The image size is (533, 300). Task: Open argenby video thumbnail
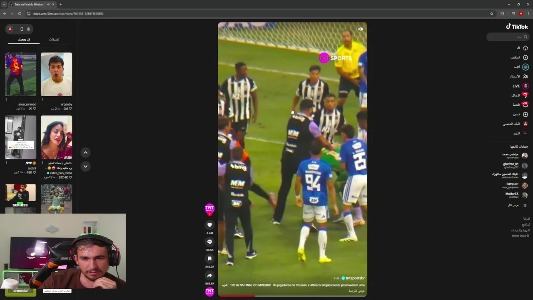pos(56,75)
